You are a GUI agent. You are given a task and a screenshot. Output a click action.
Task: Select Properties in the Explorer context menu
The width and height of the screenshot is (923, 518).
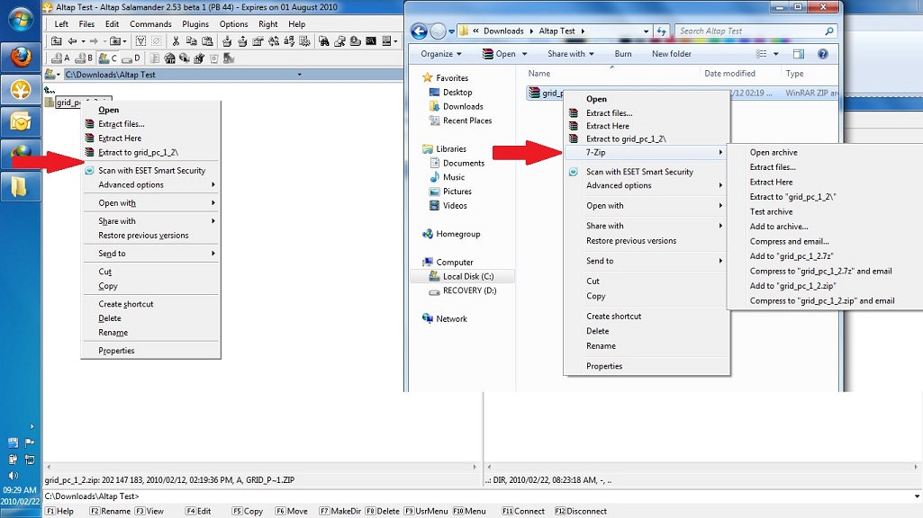click(604, 366)
